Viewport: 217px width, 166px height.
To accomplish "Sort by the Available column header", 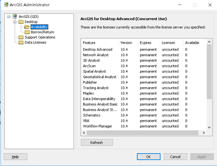I will pyautogui.click(x=195, y=43).
